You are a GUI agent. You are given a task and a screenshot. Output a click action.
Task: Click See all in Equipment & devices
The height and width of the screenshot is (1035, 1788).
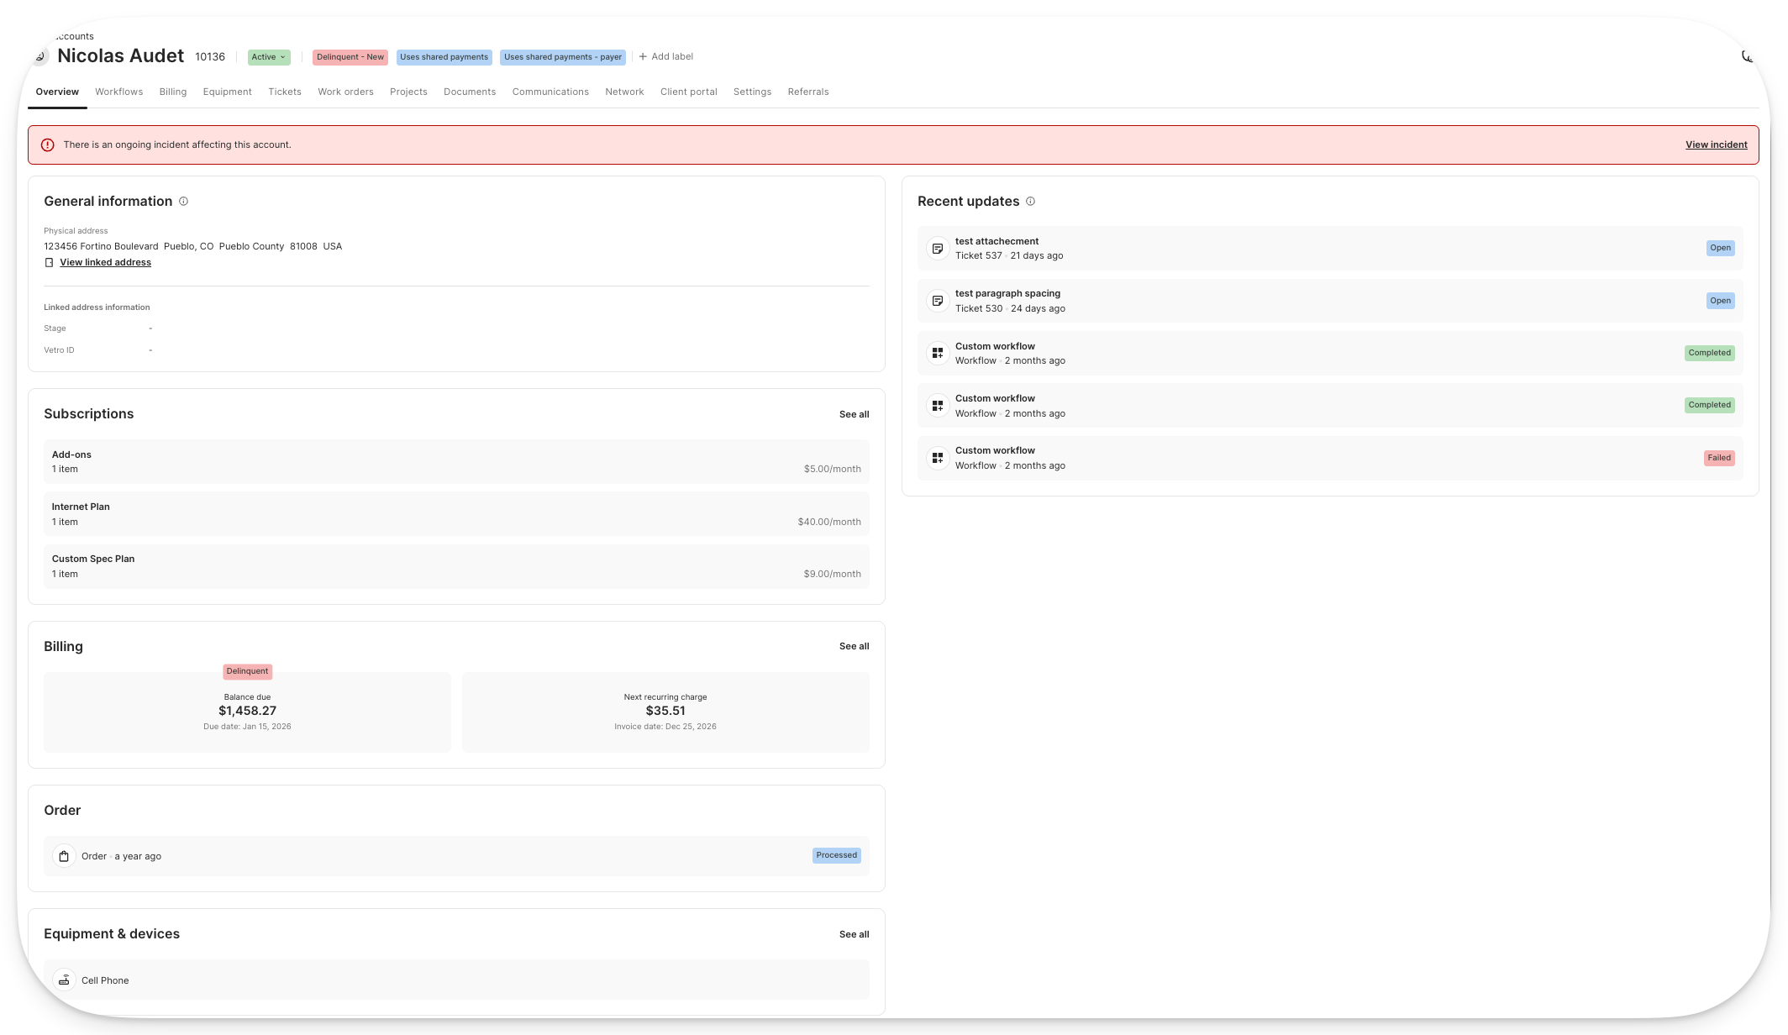click(x=854, y=934)
